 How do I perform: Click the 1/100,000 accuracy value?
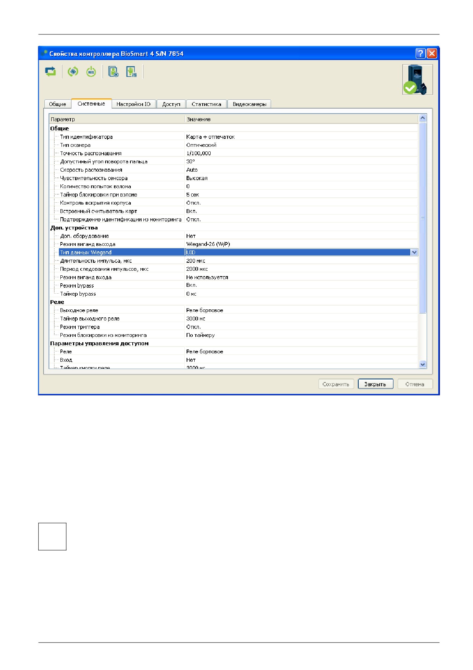198,153
